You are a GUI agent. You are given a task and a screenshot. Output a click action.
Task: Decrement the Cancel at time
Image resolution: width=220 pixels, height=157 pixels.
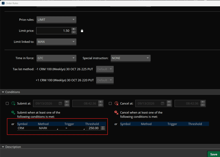tap(203, 105)
